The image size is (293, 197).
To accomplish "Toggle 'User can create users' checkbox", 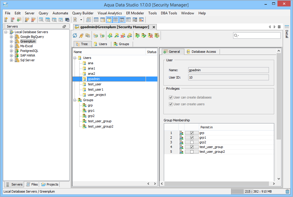I will click(x=171, y=104).
